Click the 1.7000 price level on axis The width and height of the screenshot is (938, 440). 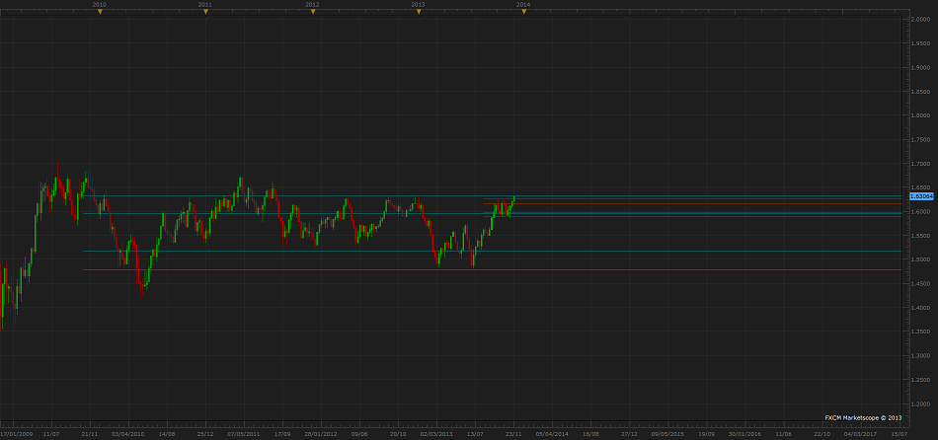(919, 164)
